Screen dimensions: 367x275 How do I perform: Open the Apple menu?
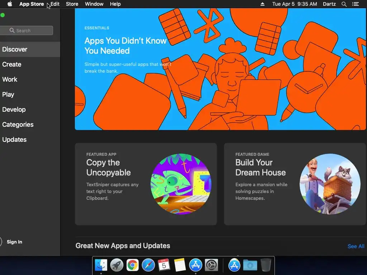pyautogui.click(x=10, y=4)
